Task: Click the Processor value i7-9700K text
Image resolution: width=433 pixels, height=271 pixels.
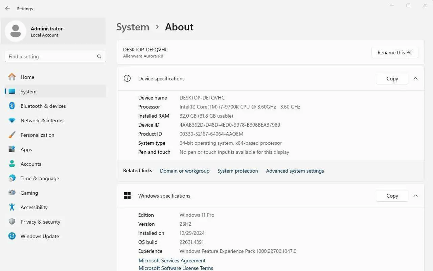Action: (240, 107)
